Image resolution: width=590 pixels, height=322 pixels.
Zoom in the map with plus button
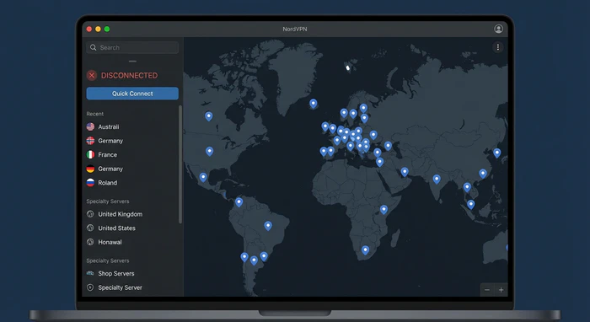(501, 290)
